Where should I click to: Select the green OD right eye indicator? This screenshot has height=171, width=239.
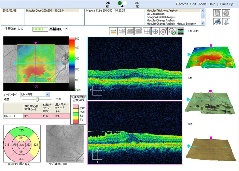coord(119,3)
